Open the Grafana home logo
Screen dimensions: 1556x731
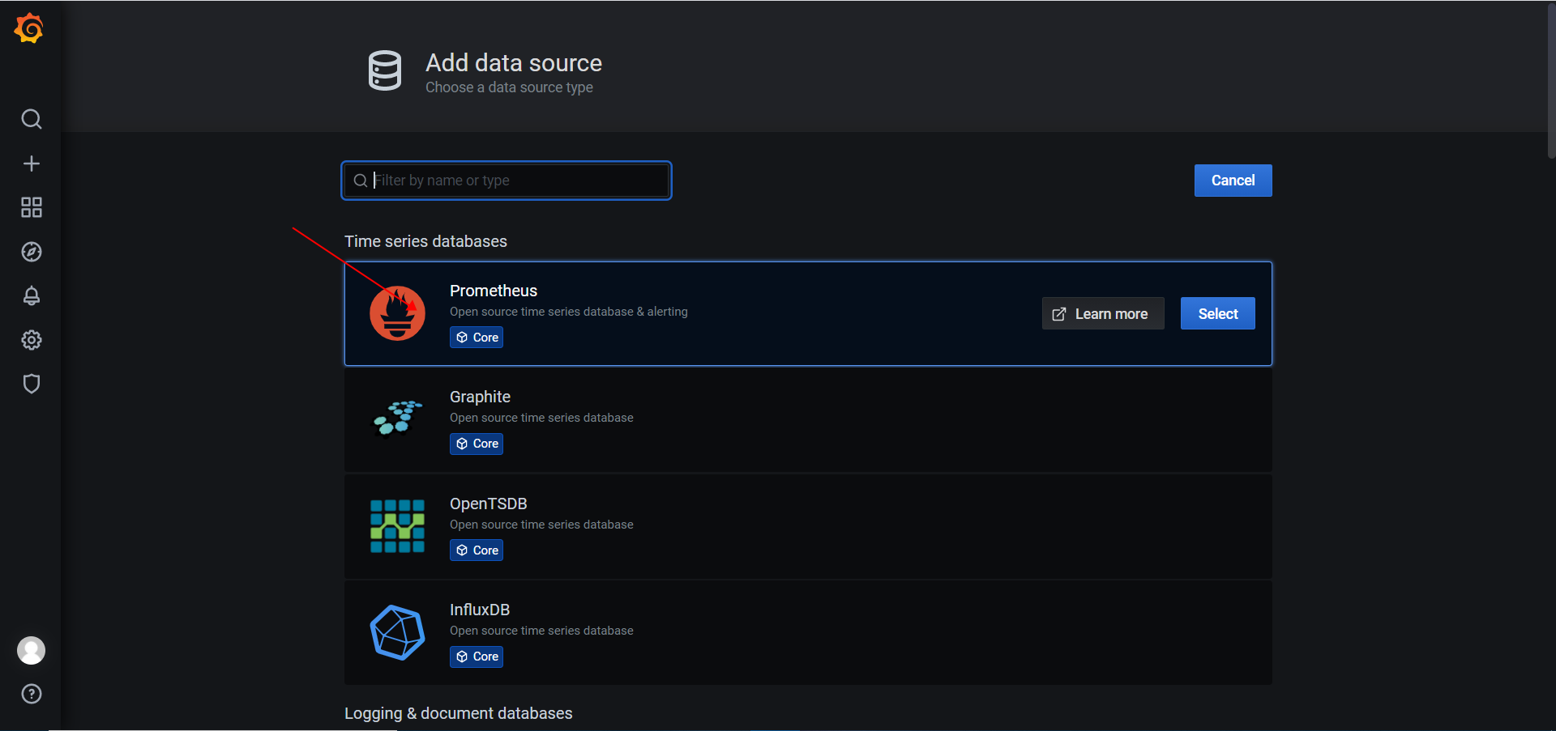coord(29,28)
